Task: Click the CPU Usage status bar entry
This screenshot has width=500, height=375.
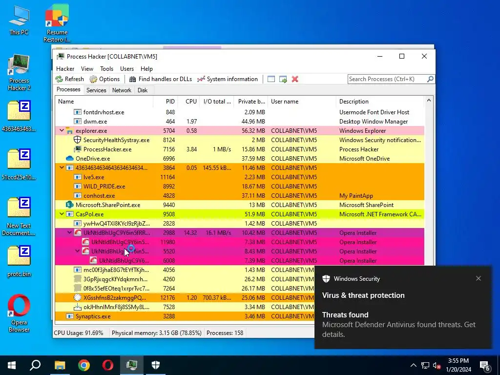Action: click(79, 333)
